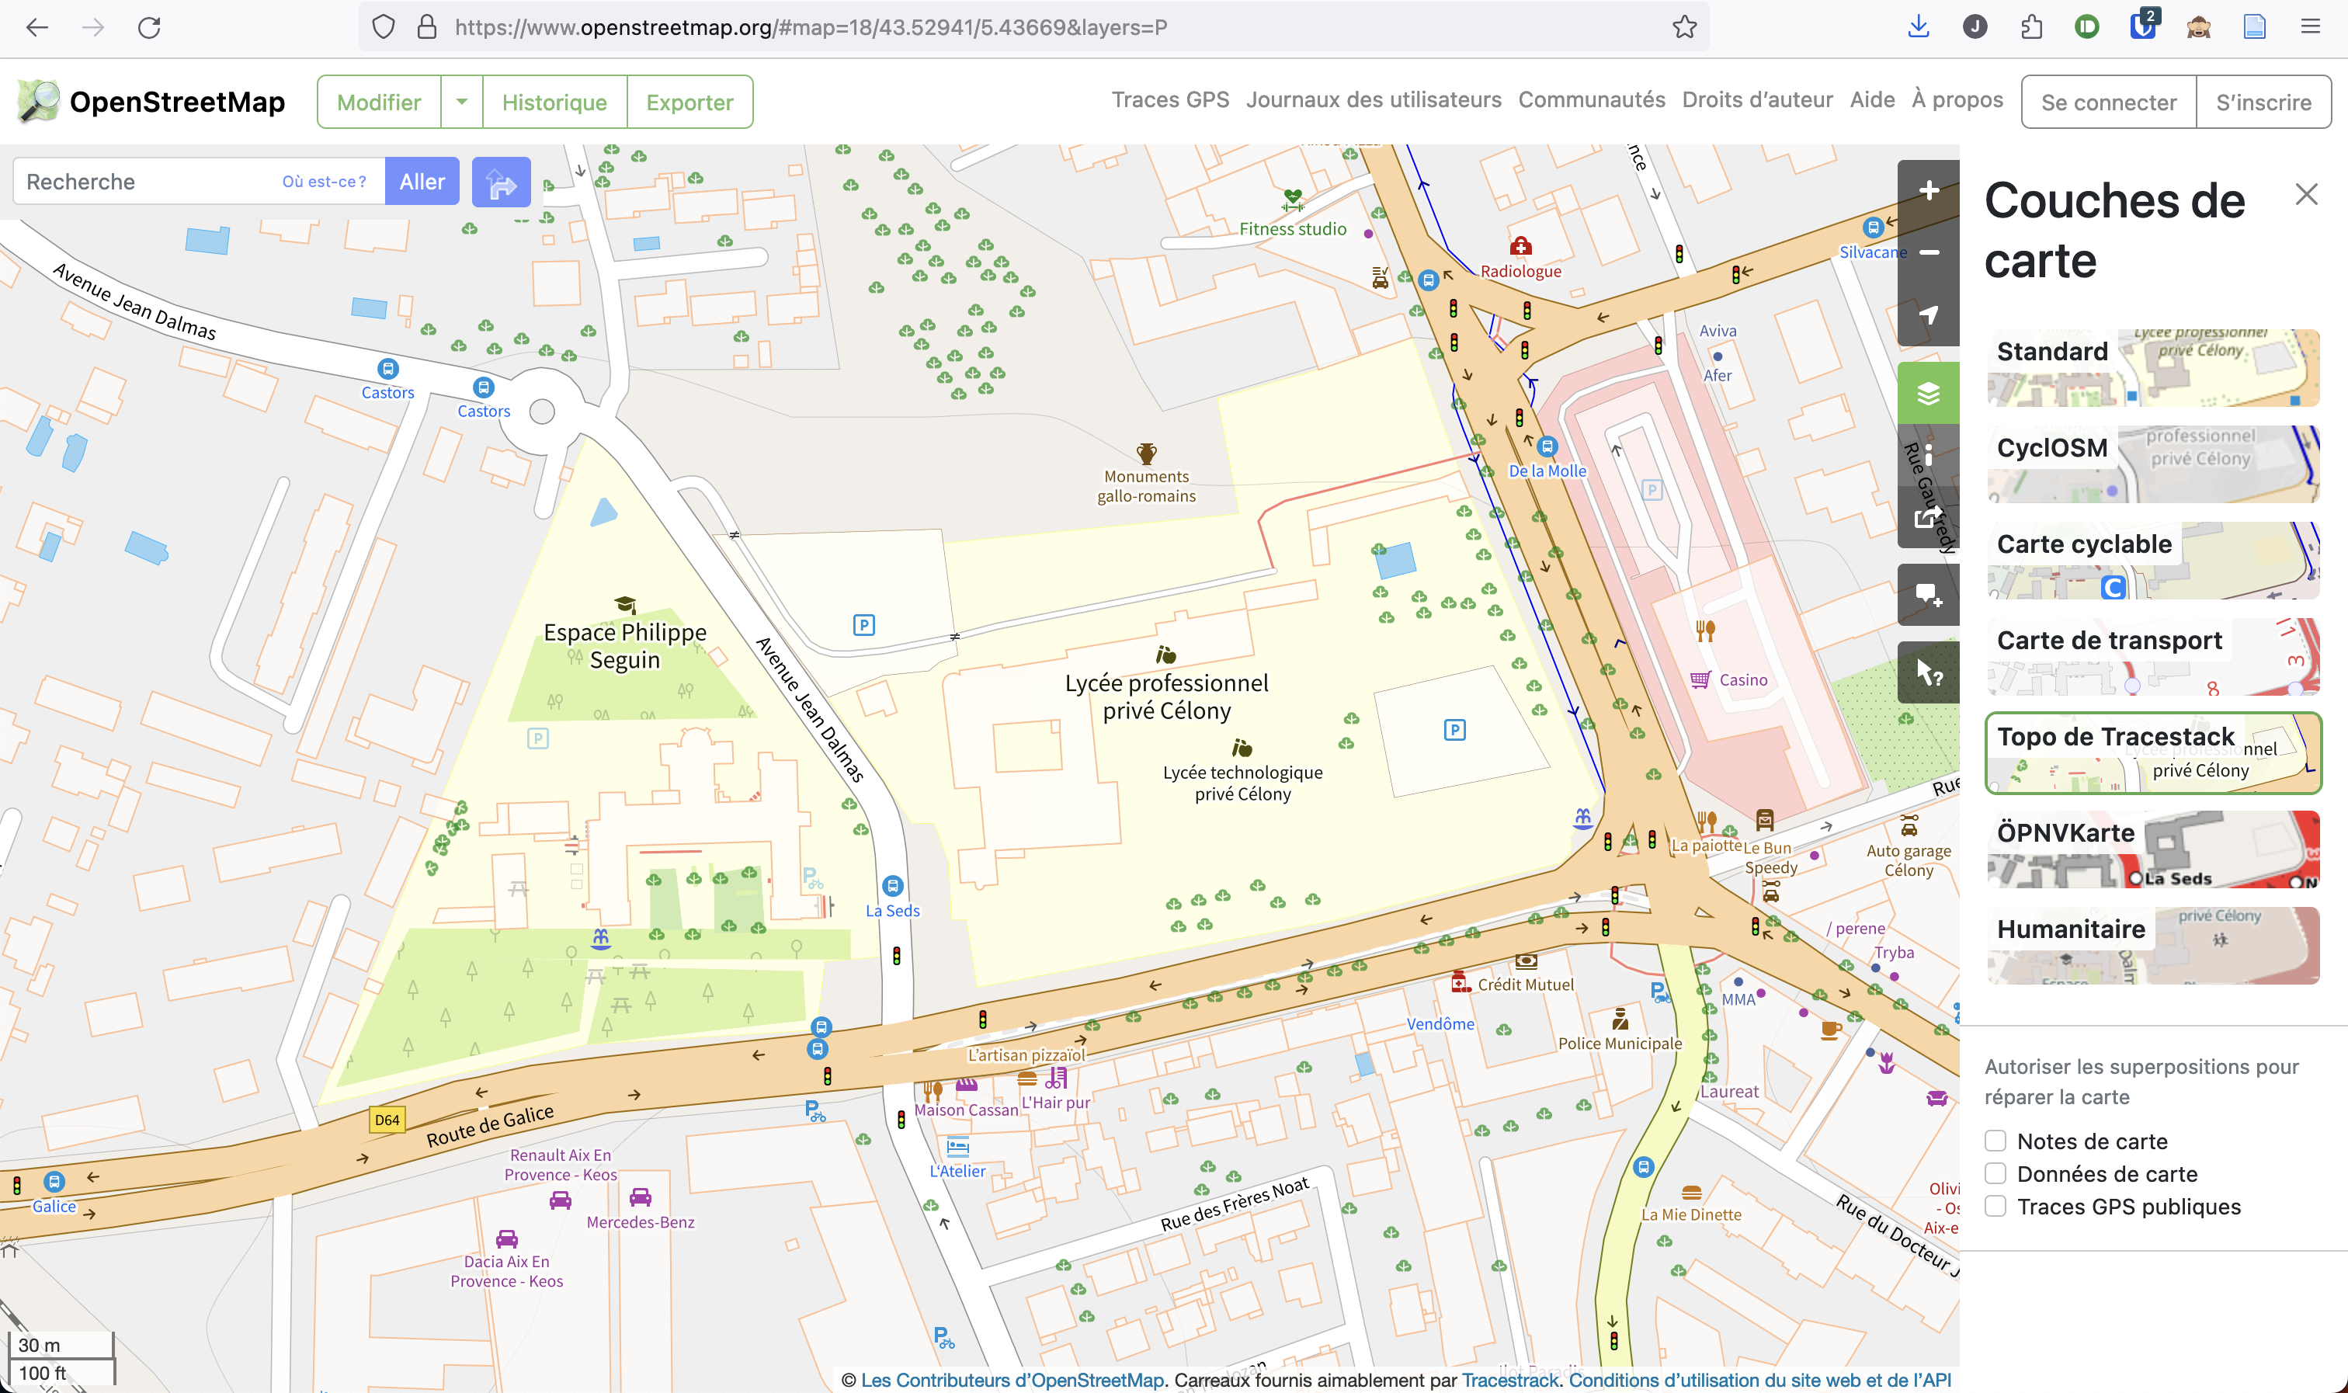The width and height of the screenshot is (2348, 1393).
Task: Reload the current page
Action: click(x=149, y=27)
